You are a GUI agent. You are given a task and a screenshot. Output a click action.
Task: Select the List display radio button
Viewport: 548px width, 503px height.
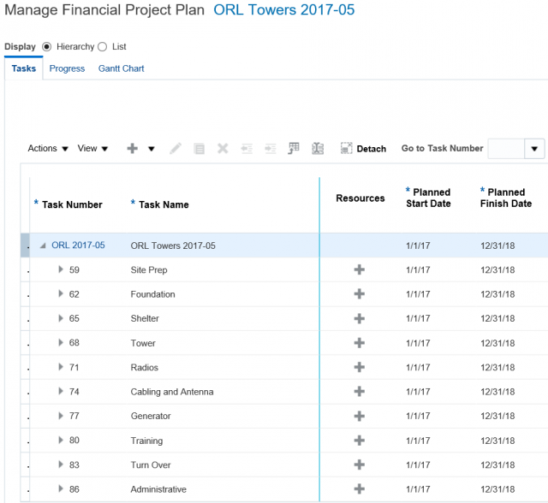coord(103,47)
